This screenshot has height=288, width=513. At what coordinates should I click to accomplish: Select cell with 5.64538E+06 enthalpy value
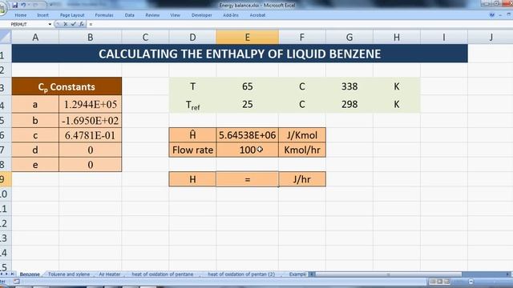[248, 135]
